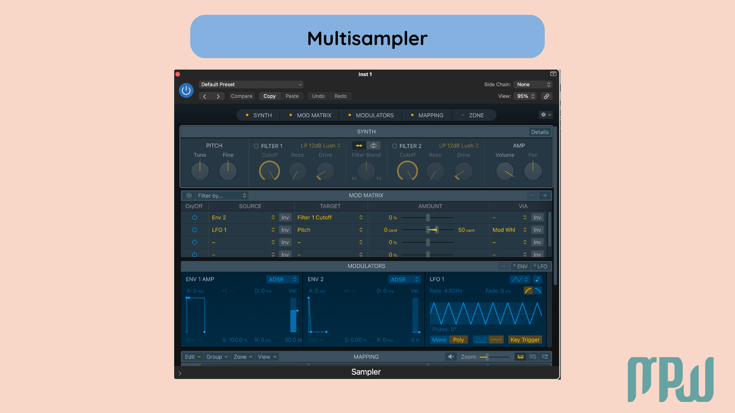Click the +LFO button to add an LFO
The image size is (735, 413).
coord(540,266)
